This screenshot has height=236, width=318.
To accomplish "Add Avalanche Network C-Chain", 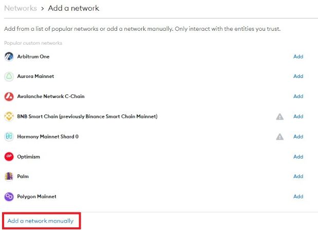I will pyautogui.click(x=298, y=96).
